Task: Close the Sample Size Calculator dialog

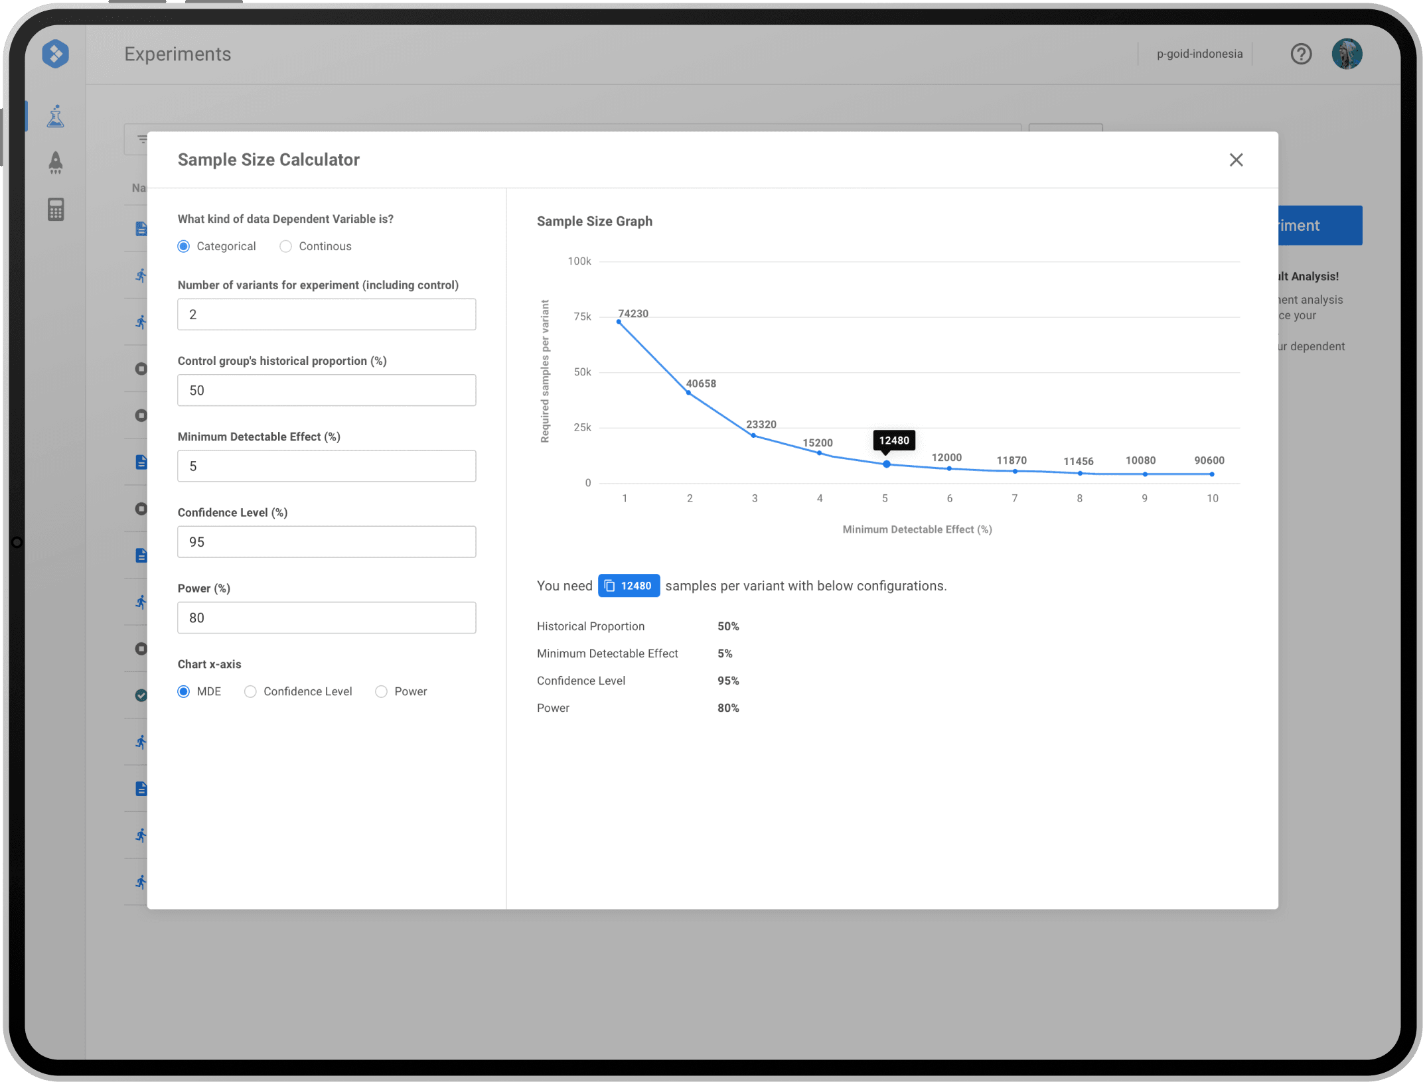Action: coord(1236,160)
